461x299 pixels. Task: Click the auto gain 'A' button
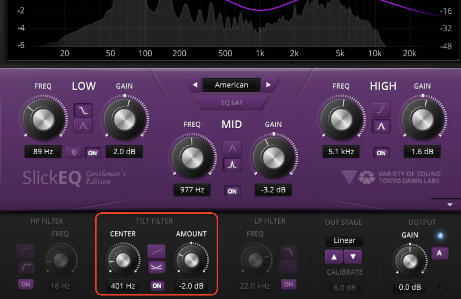[x=440, y=253]
